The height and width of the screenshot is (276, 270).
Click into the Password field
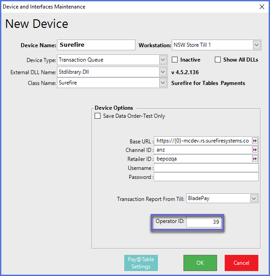pyautogui.click(x=206, y=177)
